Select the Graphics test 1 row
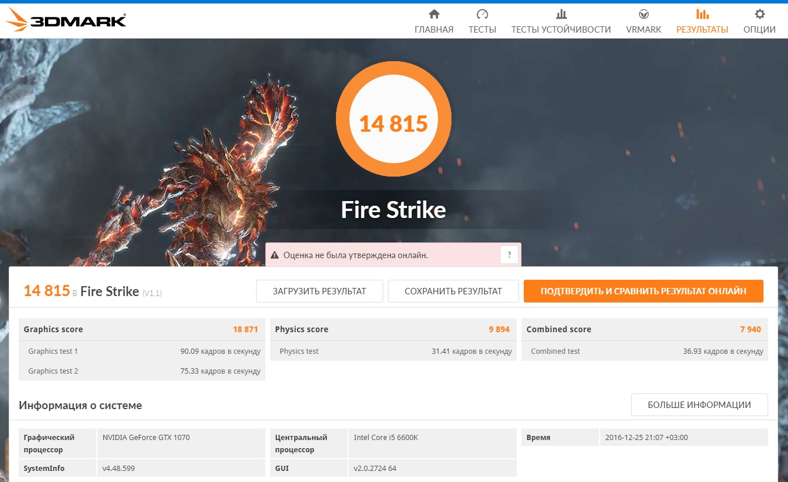 tap(142, 351)
